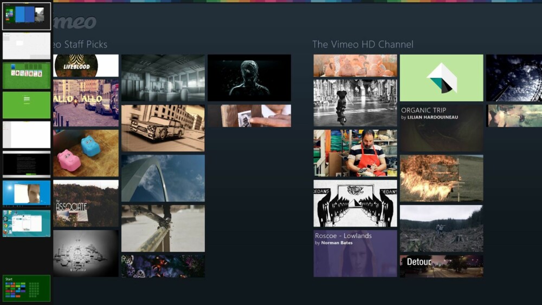The height and width of the screenshot is (305, 542).
Task: Play the skateboard rail grind video
Action: point(163,228)
